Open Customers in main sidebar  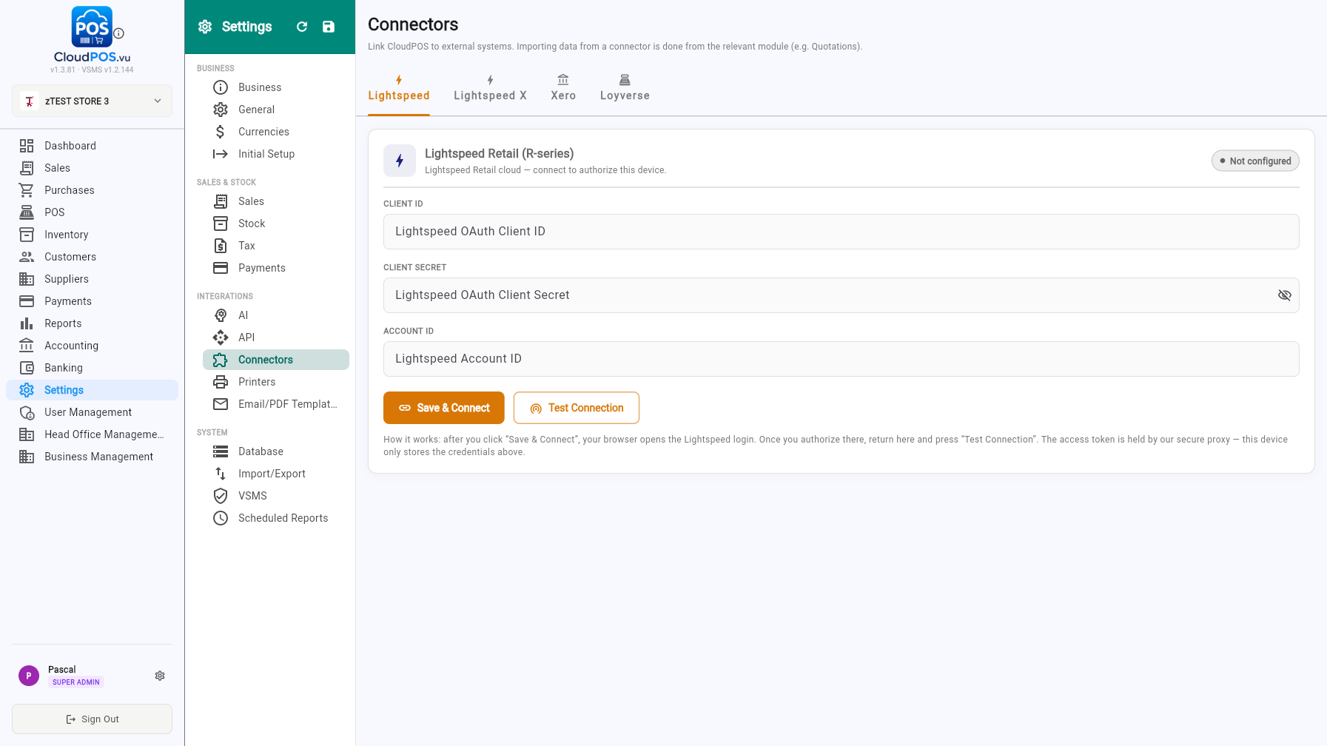pos(92,257)
